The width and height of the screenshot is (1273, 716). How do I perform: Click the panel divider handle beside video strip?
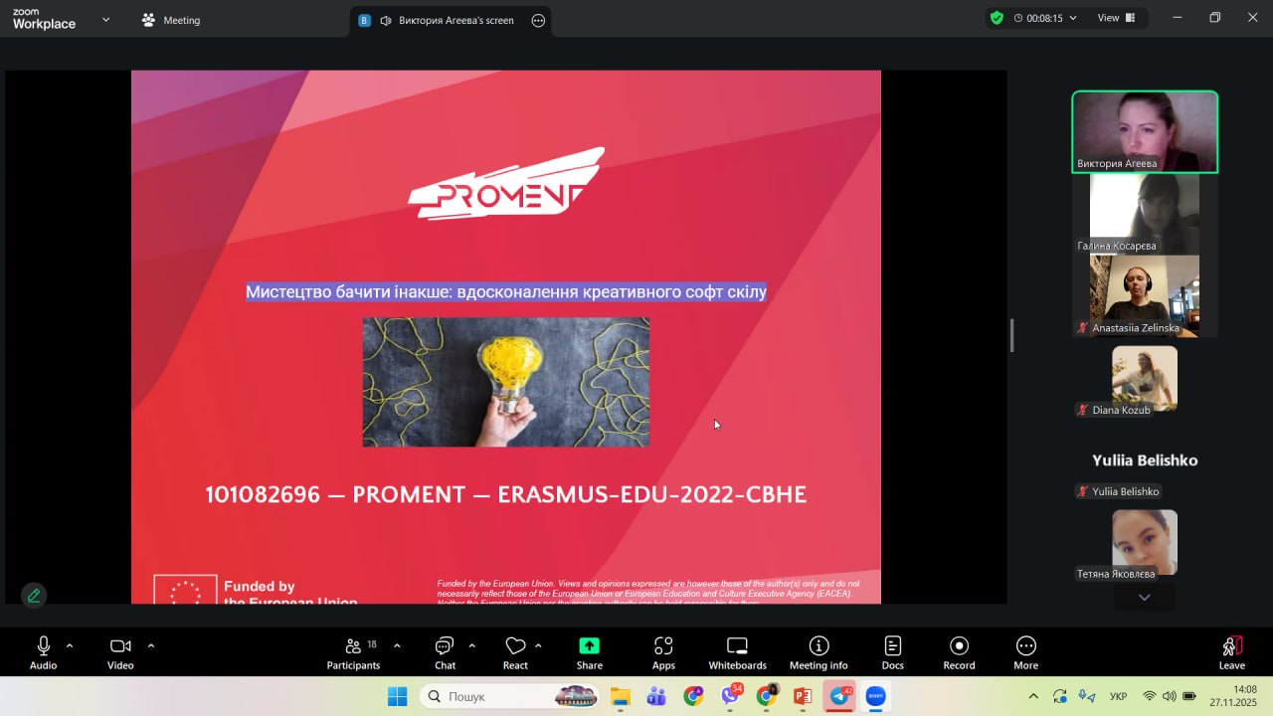(x=1011, y=335)
